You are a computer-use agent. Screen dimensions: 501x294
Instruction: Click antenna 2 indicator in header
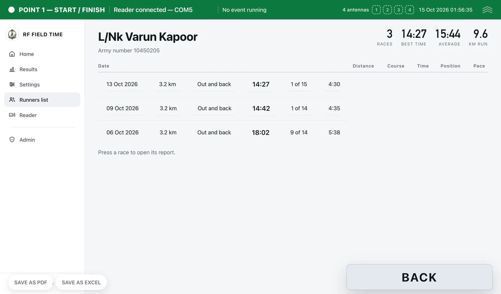(x=387, y=10)
